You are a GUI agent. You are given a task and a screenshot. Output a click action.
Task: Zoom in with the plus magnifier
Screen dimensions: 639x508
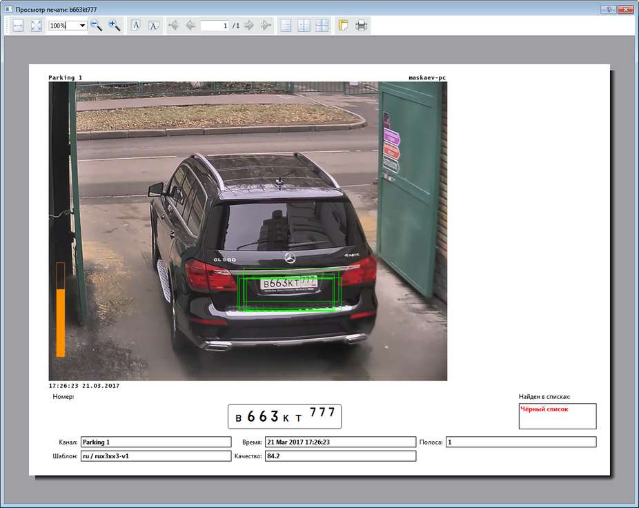[115, 26]
